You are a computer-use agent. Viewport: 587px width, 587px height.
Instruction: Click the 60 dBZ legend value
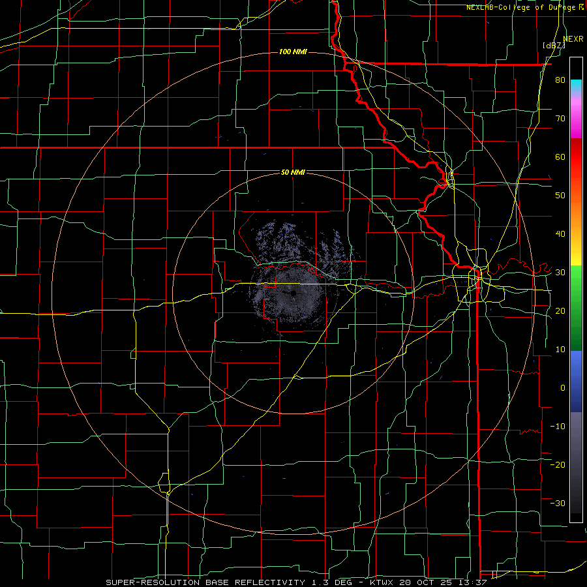click(560, 157)
